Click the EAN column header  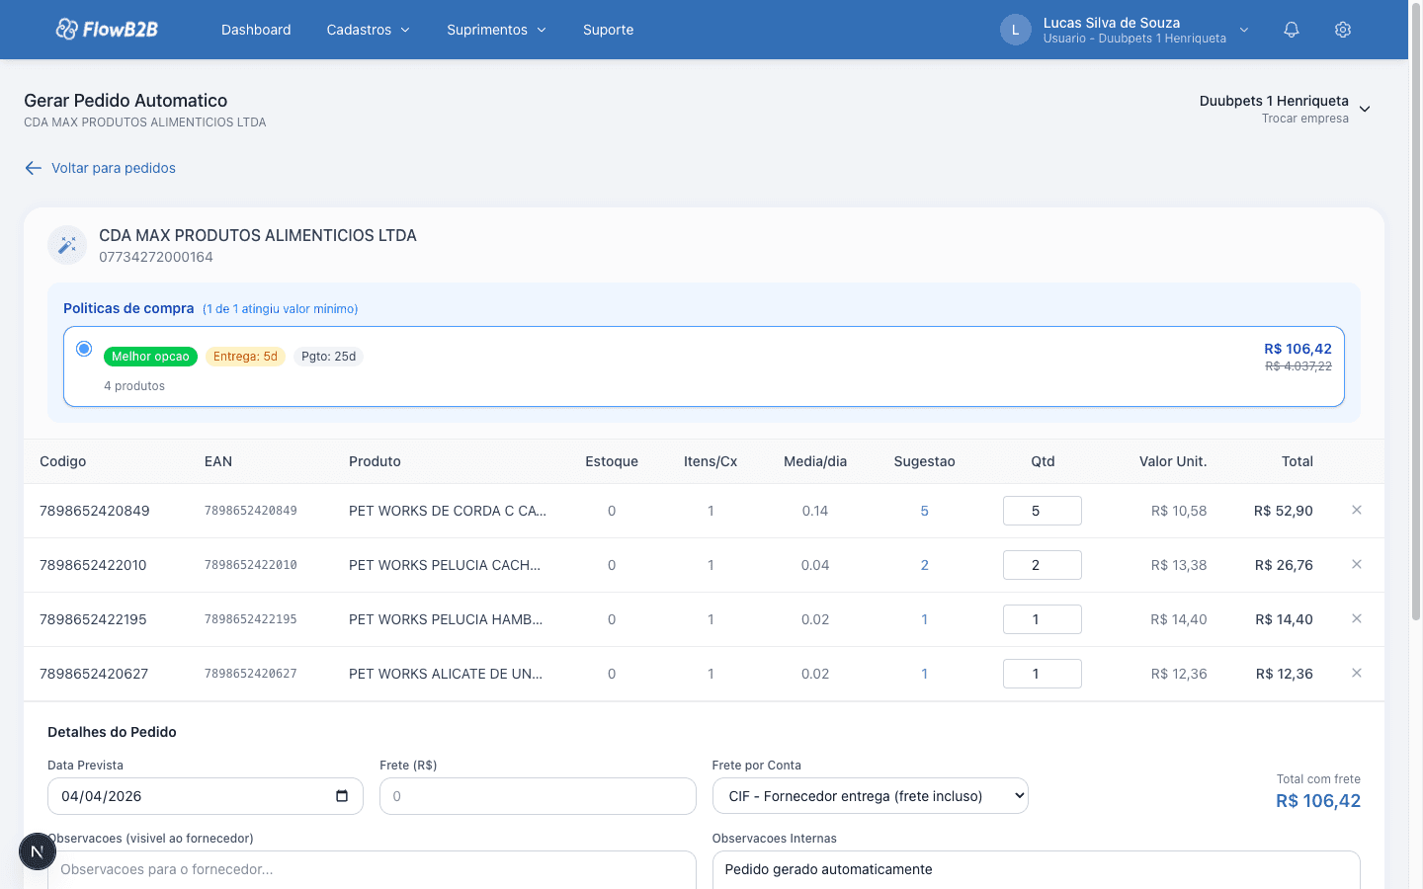click(x=218, y=461)
